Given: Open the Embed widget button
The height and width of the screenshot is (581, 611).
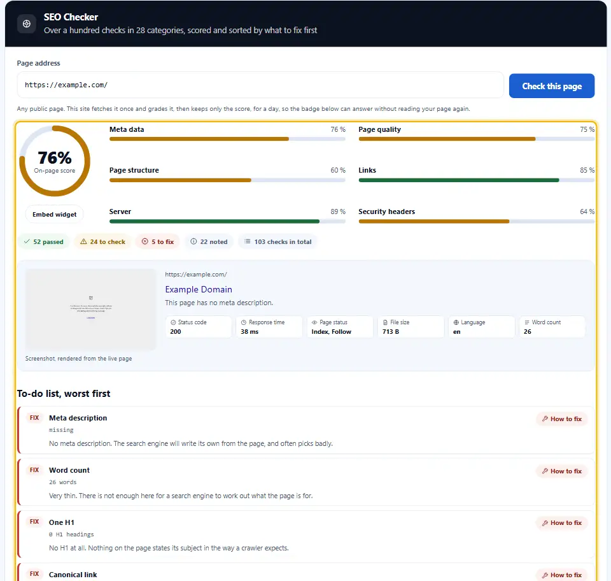Looking at the screenshot, I should click(x=55, y=215).
